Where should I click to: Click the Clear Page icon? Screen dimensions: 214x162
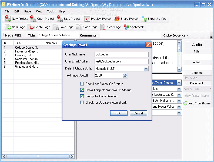[x=103, y=27]
